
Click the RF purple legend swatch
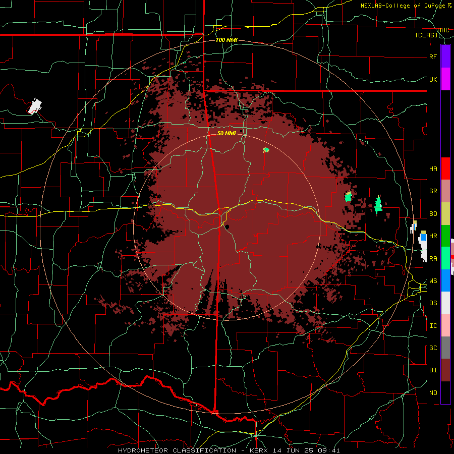[445, 56]
